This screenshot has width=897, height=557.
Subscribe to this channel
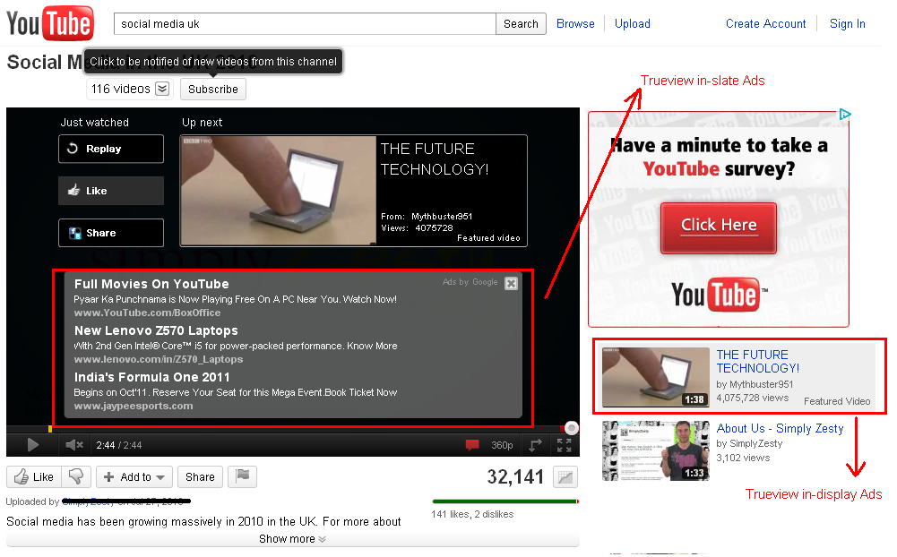[x=213, y=90]
